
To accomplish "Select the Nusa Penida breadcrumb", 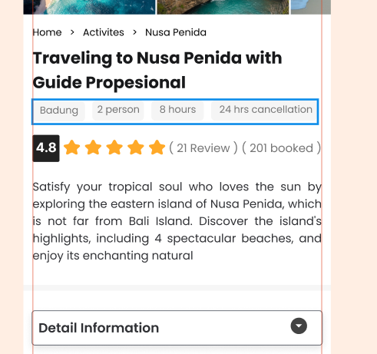I will 176,32.
